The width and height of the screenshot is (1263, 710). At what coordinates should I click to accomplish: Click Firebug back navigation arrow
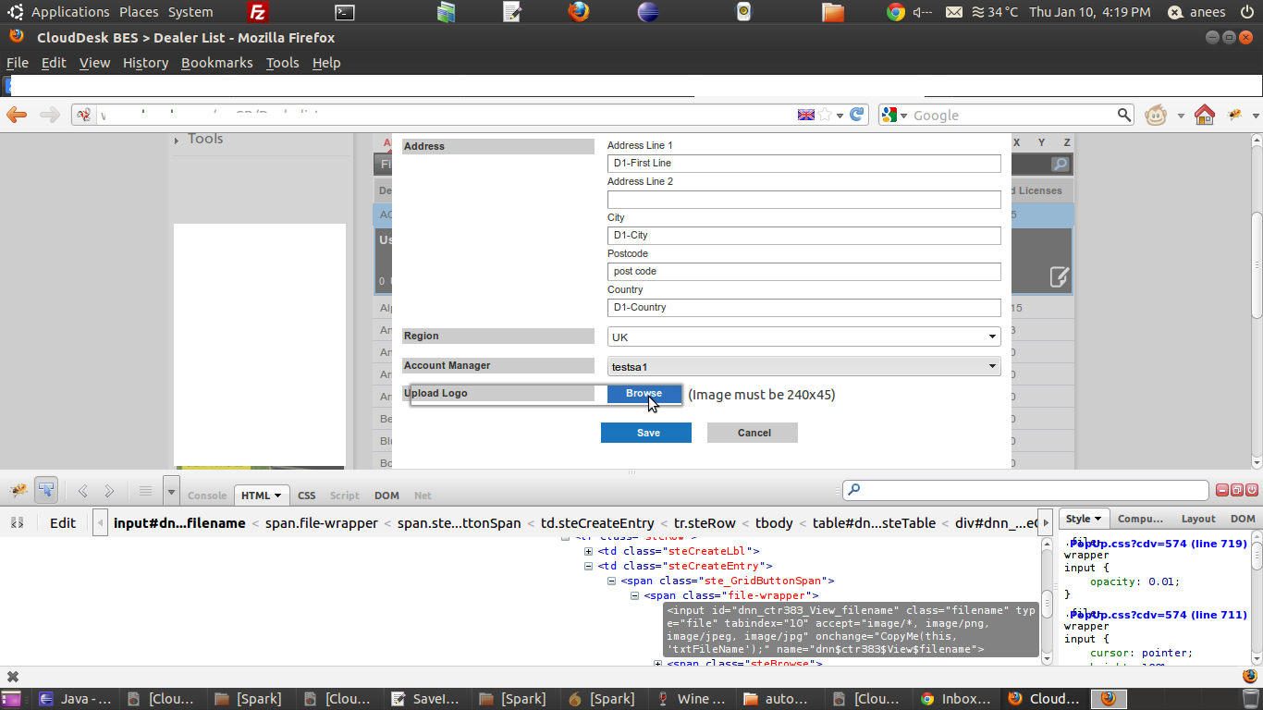pos(83,491)
